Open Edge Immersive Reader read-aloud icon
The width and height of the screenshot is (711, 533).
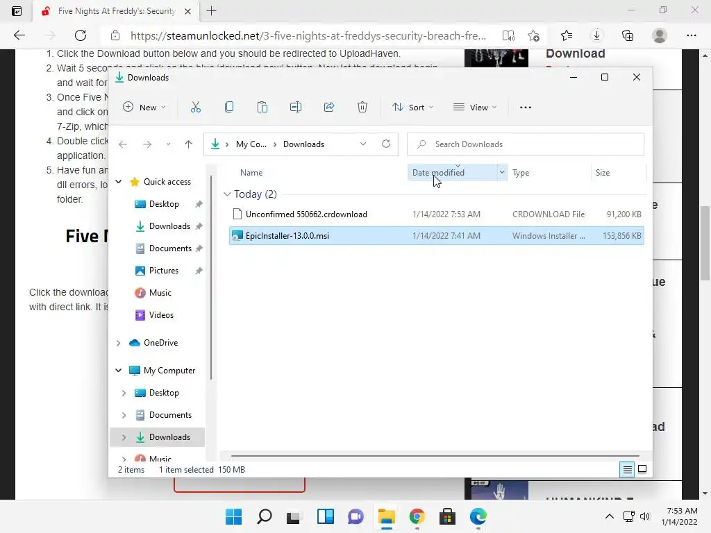click(508, 35)
